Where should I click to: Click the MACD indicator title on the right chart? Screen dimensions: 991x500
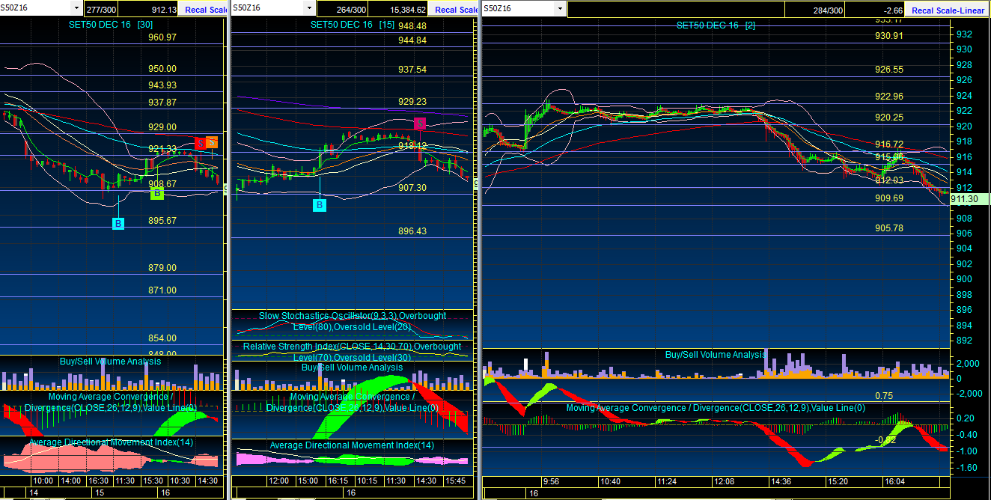point(716,408)
